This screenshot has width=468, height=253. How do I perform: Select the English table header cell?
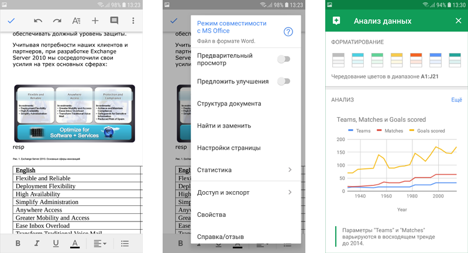click(x=77, y=170)
